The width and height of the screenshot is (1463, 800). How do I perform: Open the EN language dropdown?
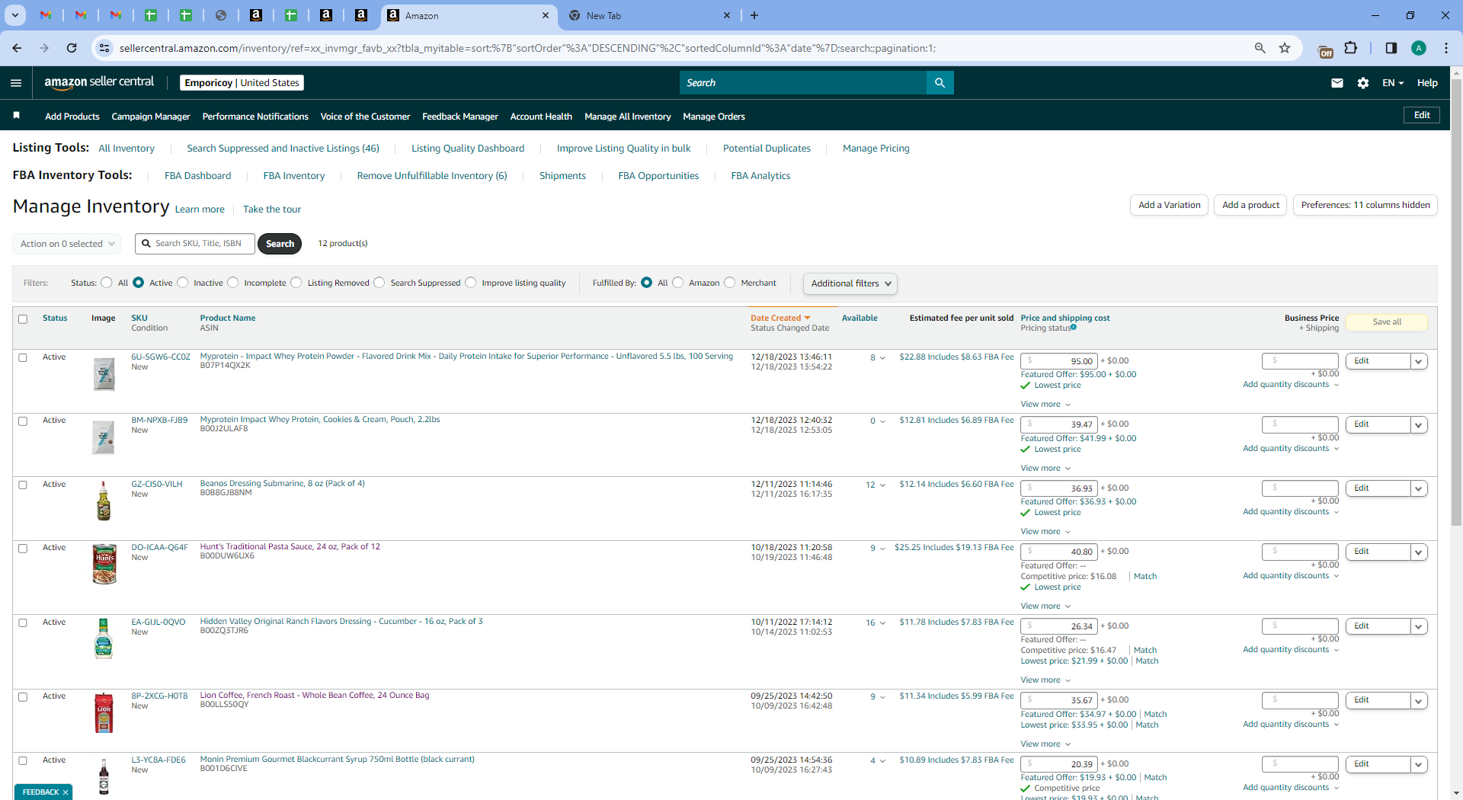(x=1393, y=83)
